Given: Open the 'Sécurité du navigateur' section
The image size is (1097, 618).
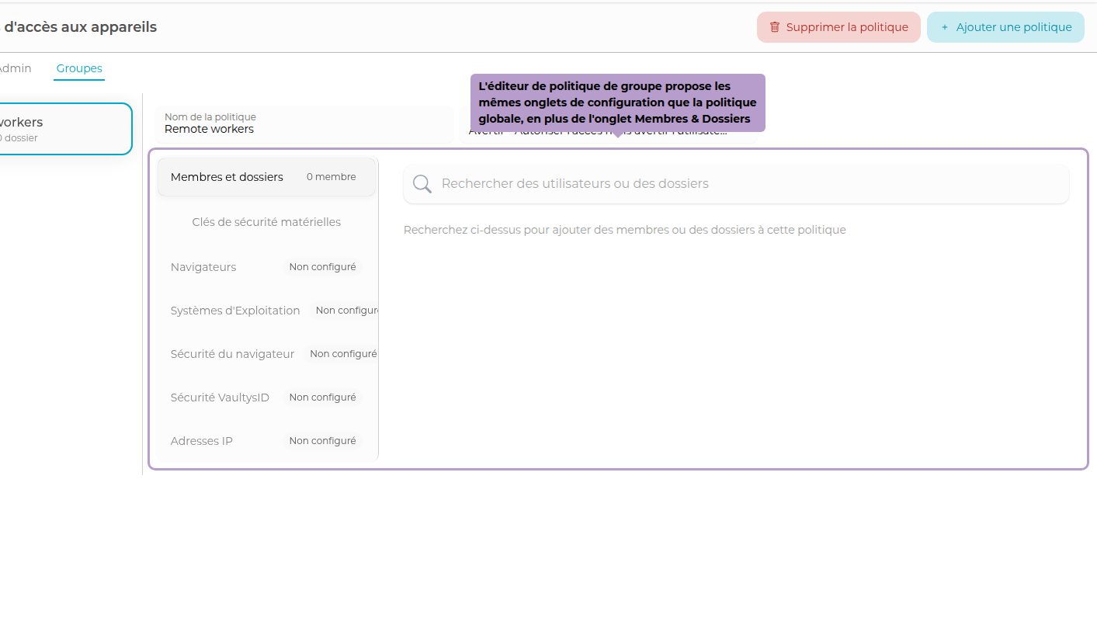Looking at the screenshot, I should pyautogui.click(x=232, y=353).
